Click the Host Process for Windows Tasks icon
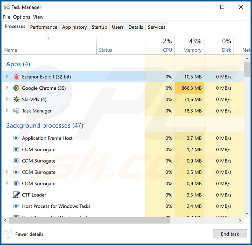 pyautogui.click(x=16, y=206)
